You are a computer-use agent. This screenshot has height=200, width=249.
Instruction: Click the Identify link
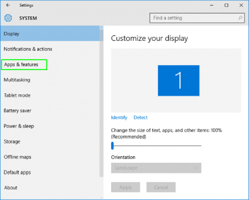coord(119,117)
